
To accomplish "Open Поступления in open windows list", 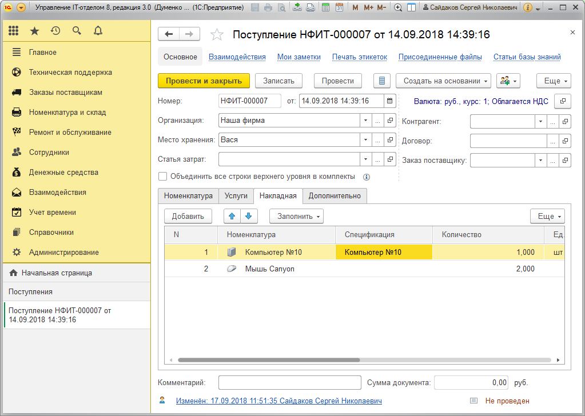I will 77,292.
